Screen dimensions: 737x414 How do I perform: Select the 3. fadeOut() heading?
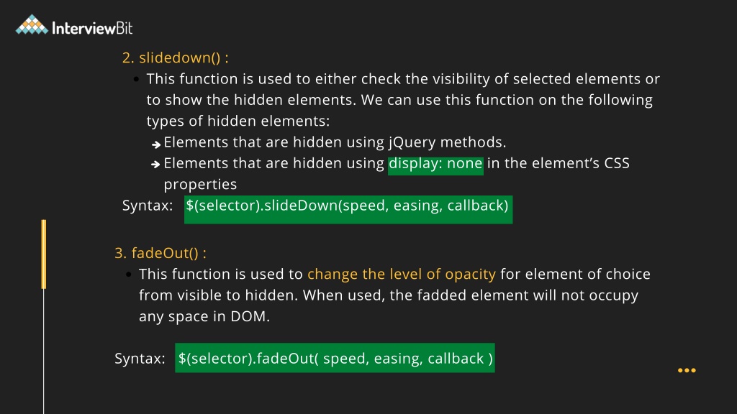(x=160, y=252)
